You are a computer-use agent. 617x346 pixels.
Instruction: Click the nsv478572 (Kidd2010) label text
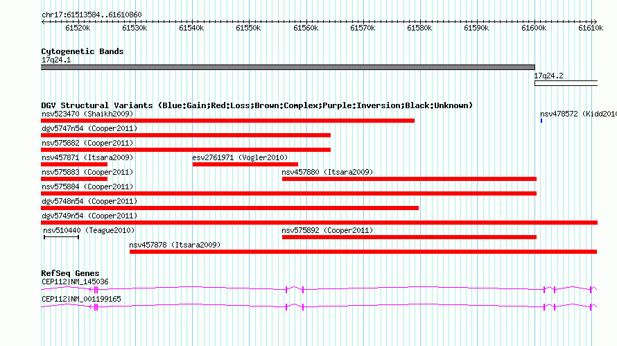tap(578, 114)
